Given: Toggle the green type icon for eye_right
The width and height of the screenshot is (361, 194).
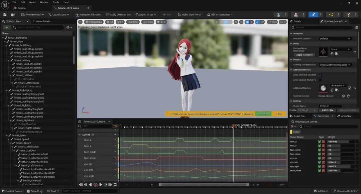Looking at the screenshot, I should [319, 166].
